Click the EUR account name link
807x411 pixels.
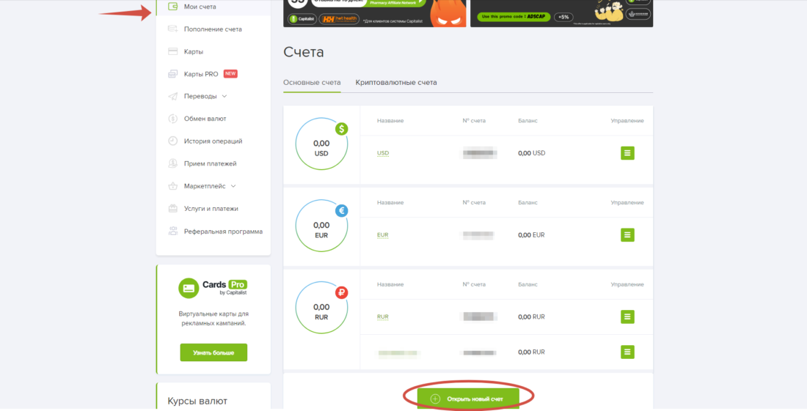(383, 234)
